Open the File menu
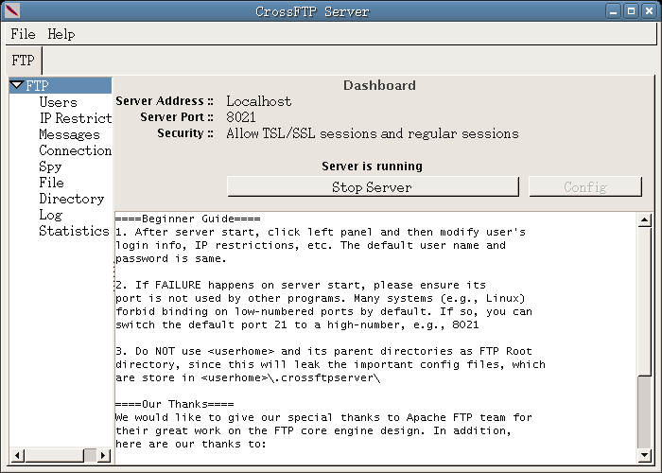This screenshot has width=662, height=473. click(x=23, y=34)
